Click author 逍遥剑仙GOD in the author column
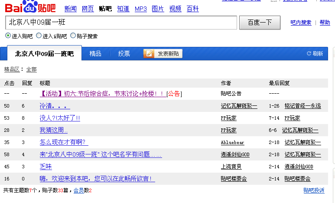335x203 pixels. (x=235, y=154)
